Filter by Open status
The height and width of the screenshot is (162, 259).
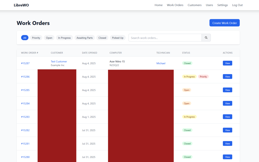(x=49, y=37)
